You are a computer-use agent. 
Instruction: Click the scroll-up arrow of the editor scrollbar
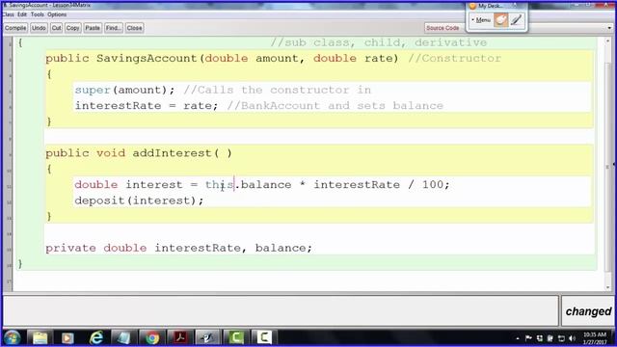click(608, 40)
